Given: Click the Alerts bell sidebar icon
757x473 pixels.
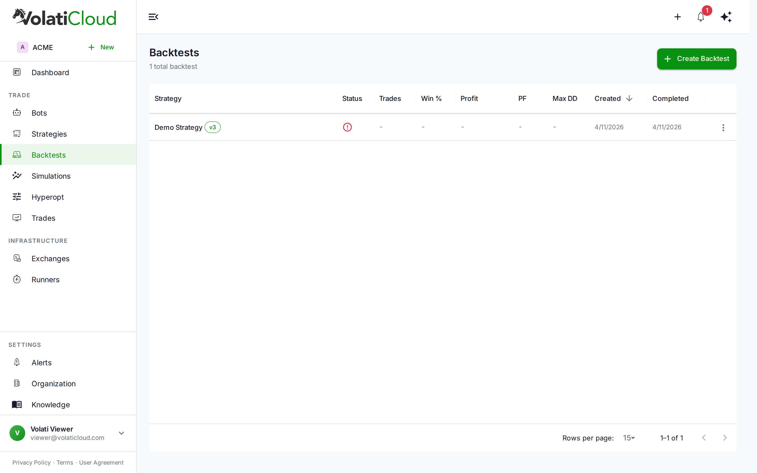Looking at the screenshot, I should coord(17,362).
